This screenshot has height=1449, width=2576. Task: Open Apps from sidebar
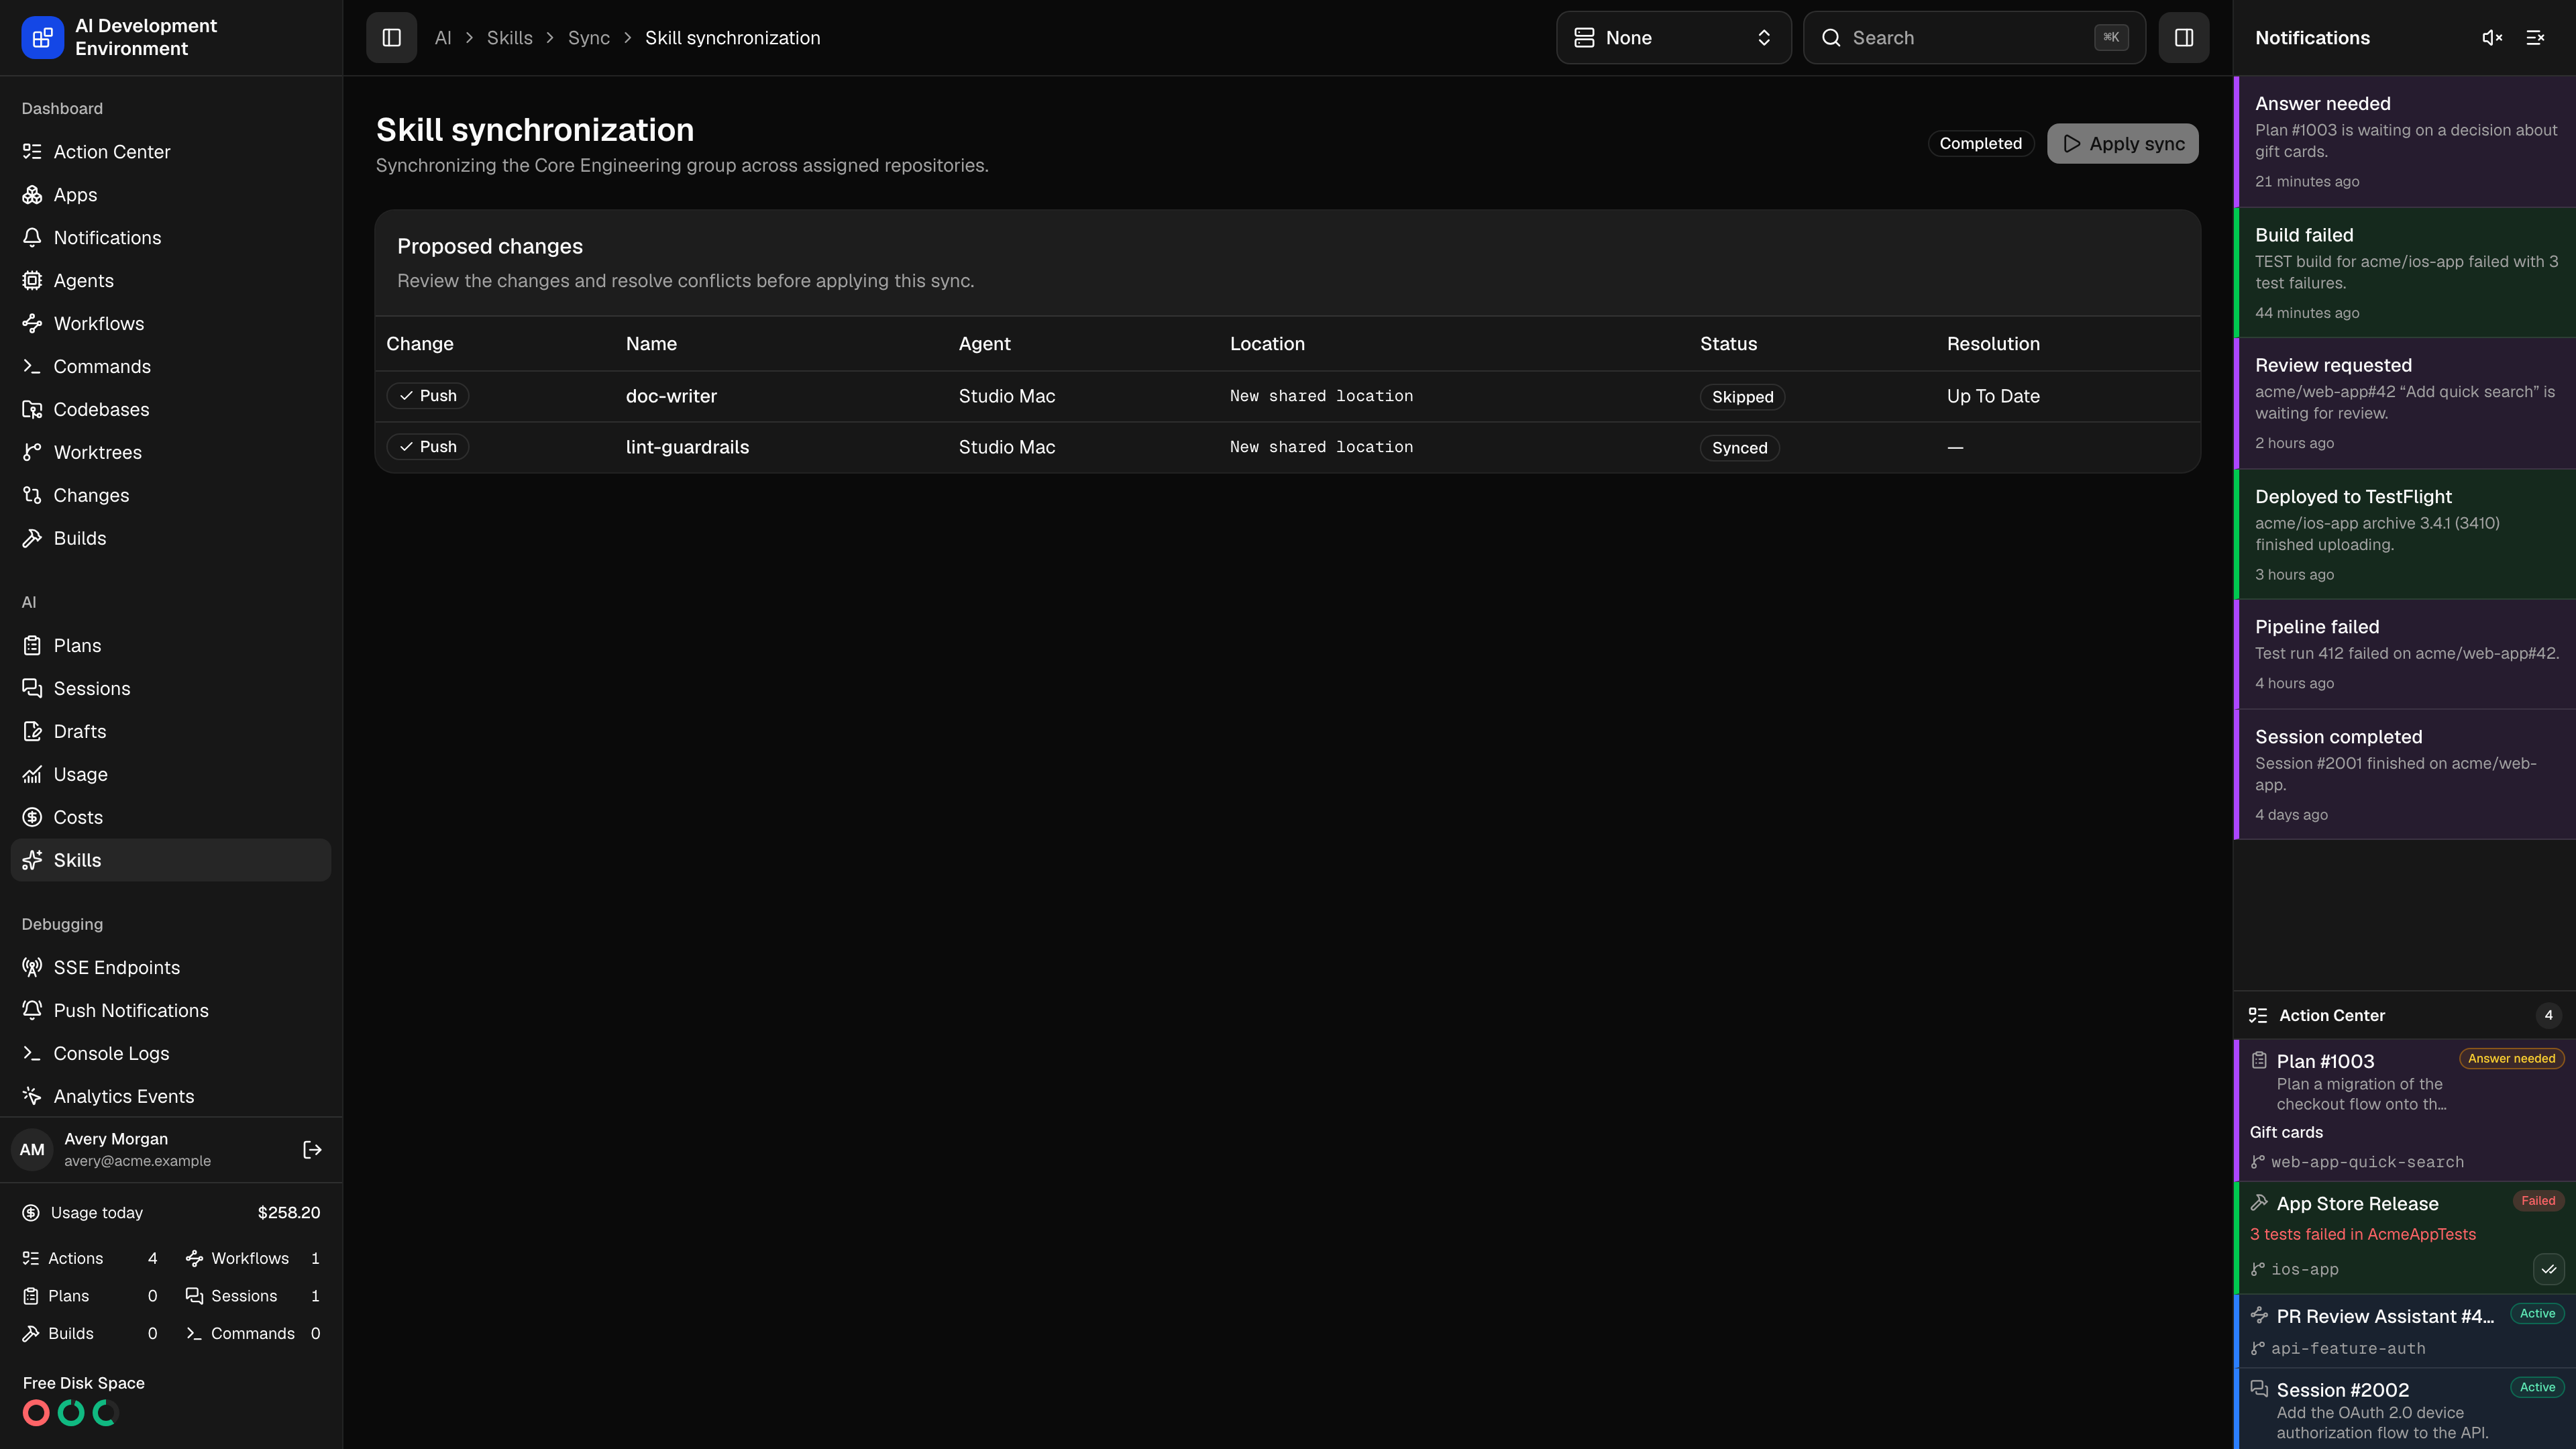tap(171, 195)
